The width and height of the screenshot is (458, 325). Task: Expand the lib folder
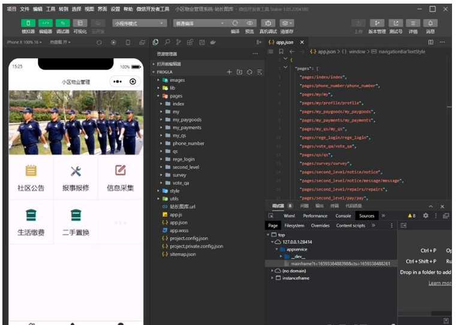[x=158, y=88]
